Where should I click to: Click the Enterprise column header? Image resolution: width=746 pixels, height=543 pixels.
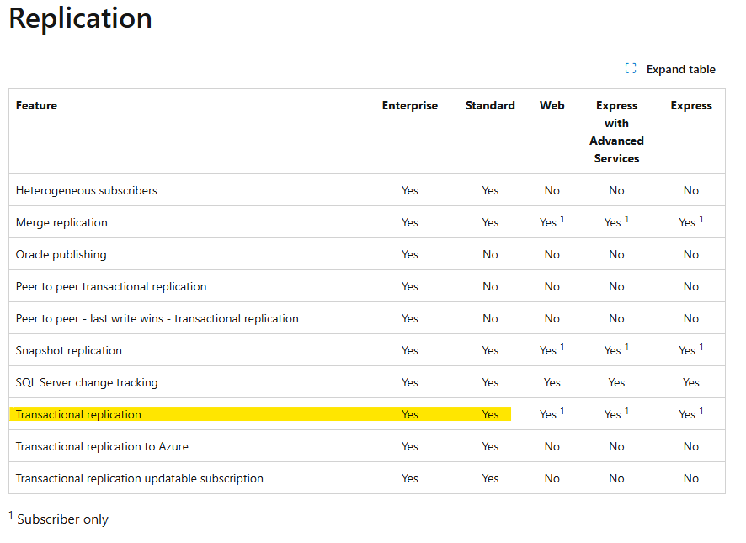point(410,105)
